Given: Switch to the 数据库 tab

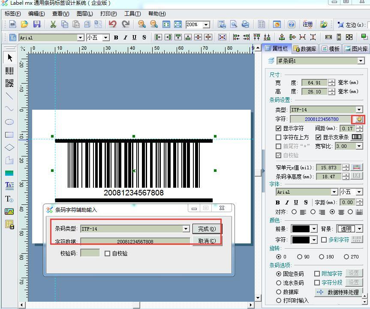Looking at the screenshot, I should [305, 49].
